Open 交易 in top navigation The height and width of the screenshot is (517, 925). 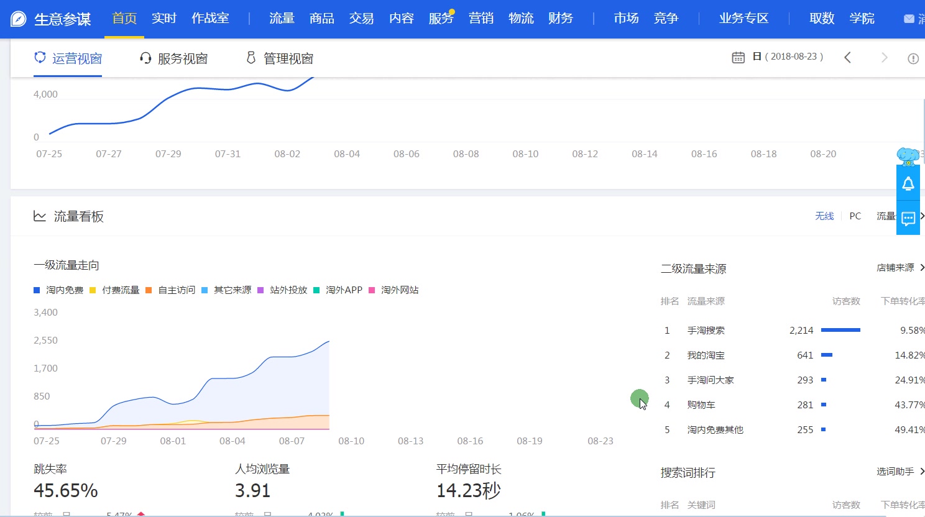pos(362,19)
